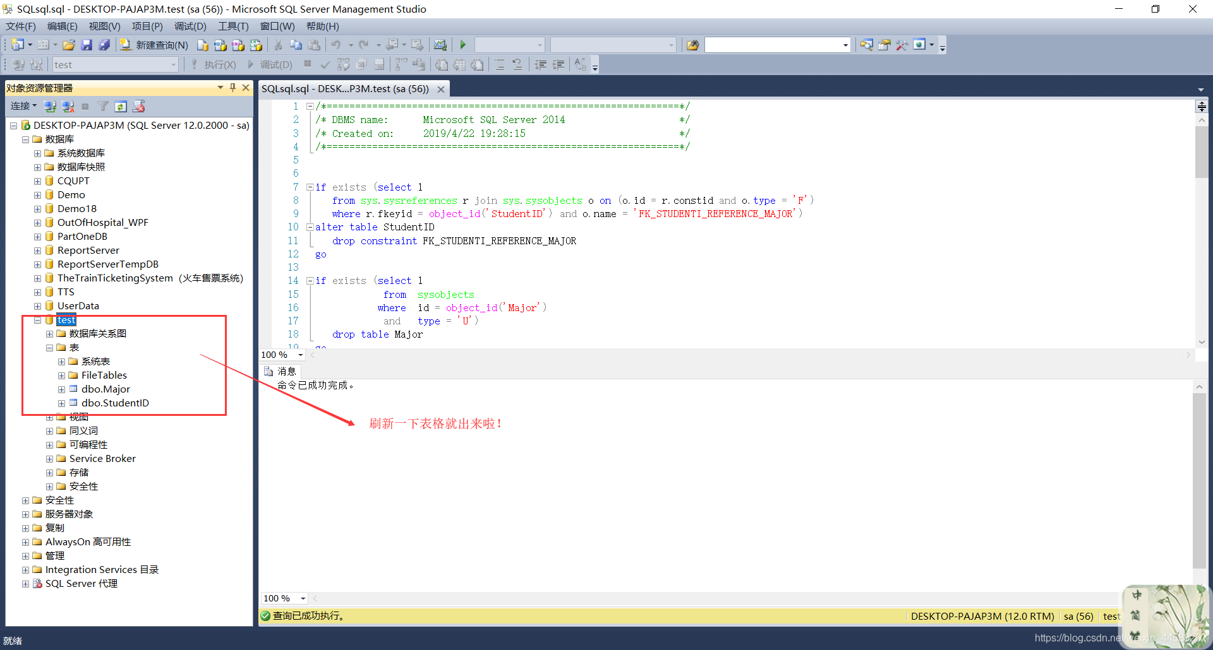Select the ReportServerTempDB database
1213x650 pixels.
click(108, 264)
